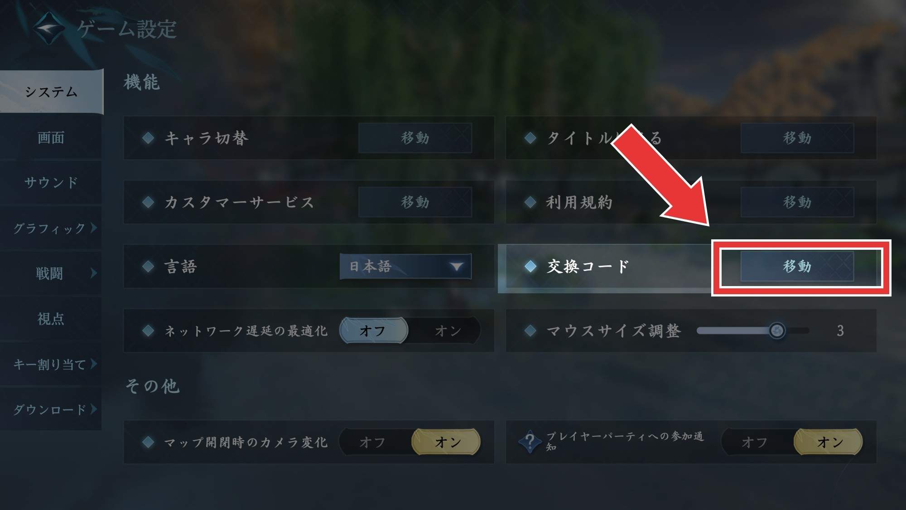Click the back arrow diamond icon beside ゲーム設定
Screen dimensions: 906x510
49,28
